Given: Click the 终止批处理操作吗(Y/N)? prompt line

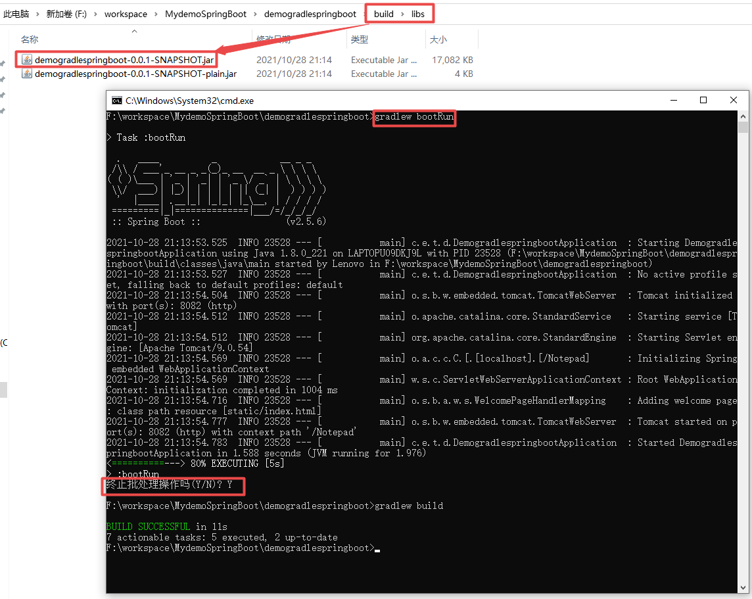Looking at the screenshot, I should coord(170,485).
